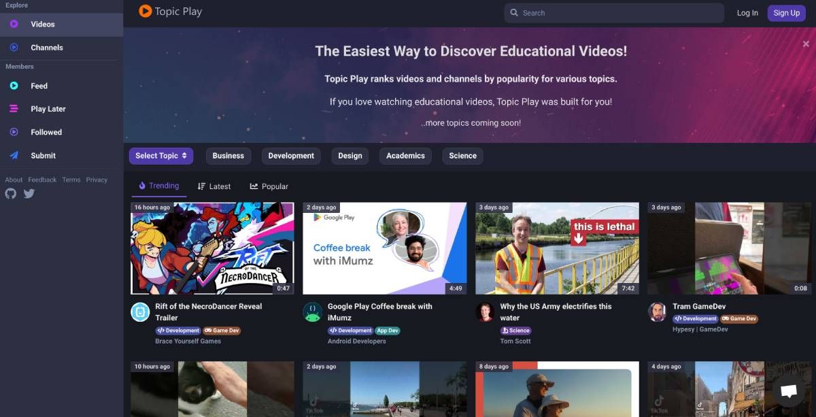The height and width of the screenshot is (417, 816).
Task: Play the Tram GameDev thumbnail
Action: pyautogui.click(x=730, y=248)
